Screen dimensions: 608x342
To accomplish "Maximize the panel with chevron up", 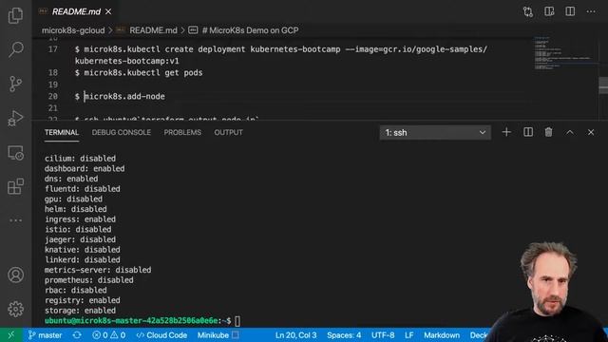I will click(570, 132).
